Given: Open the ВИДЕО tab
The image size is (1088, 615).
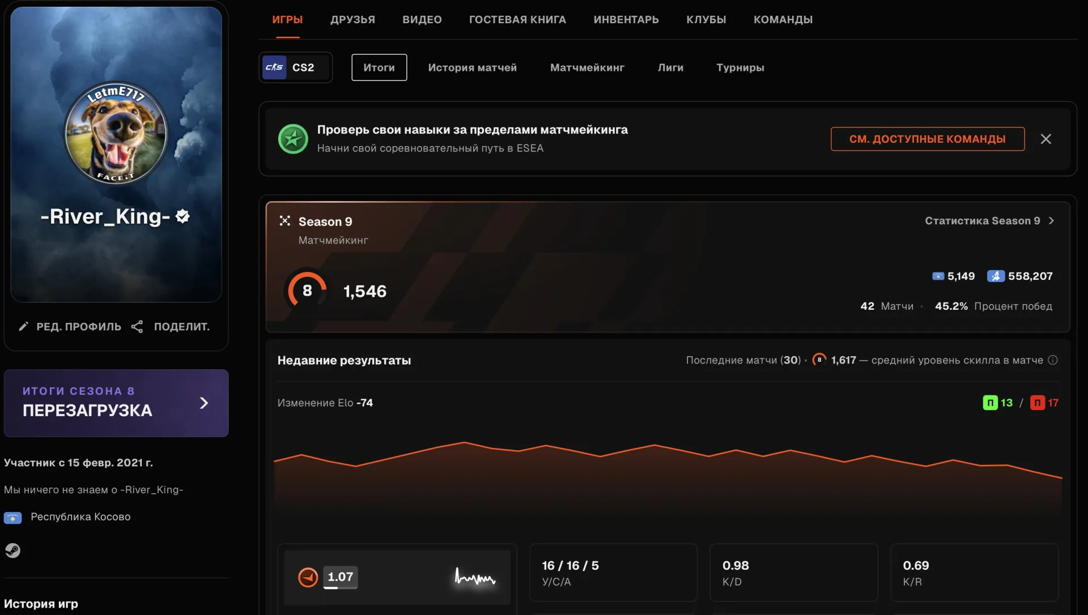Looking at the screenshot, I should [x=422, y=20].
